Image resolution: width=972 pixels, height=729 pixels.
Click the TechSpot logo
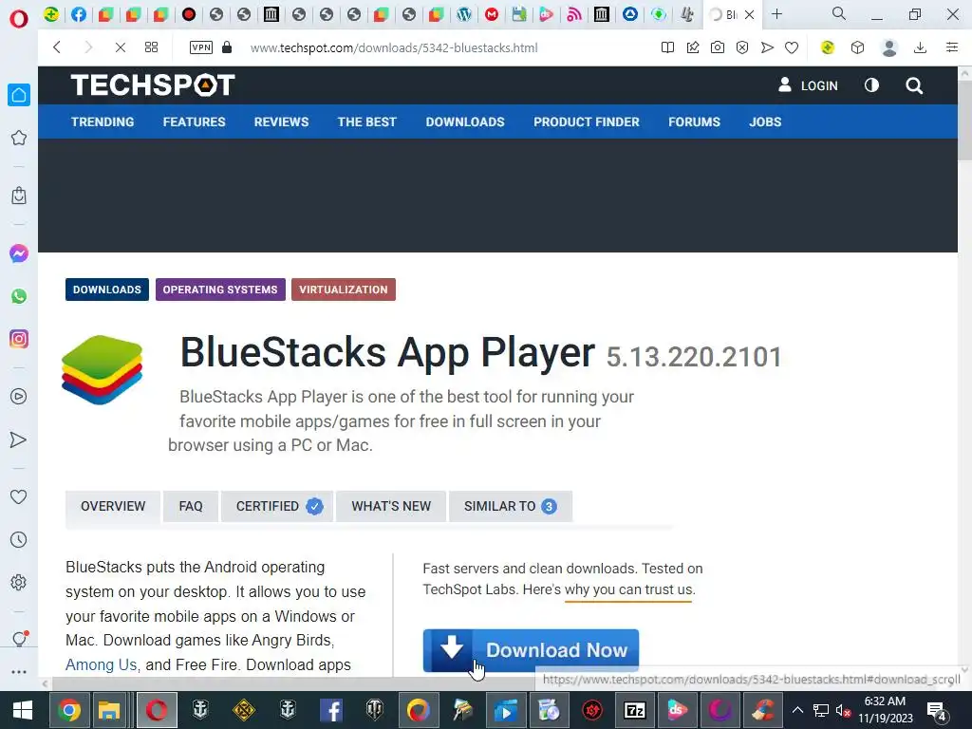click(153, 84)
